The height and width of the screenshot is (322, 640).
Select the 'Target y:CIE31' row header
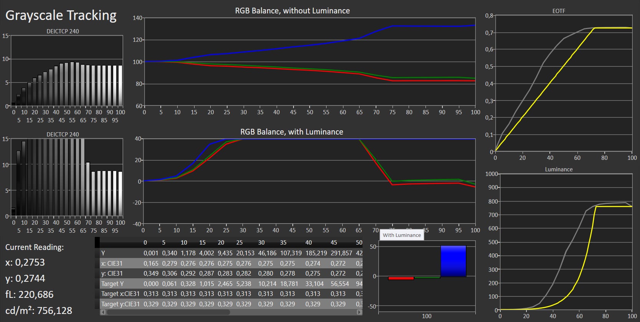120,304
